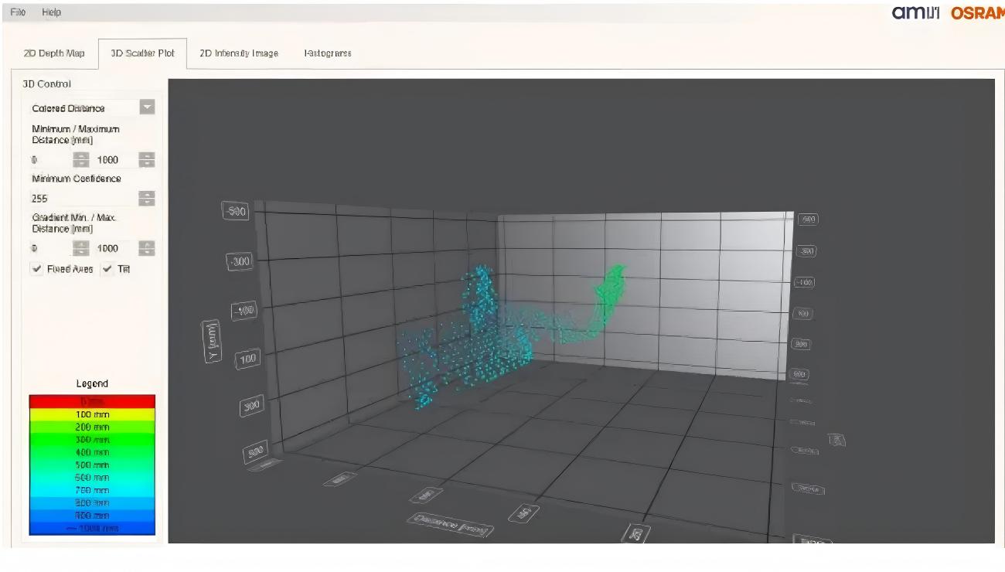This screenshot has width=1005, height=572.
Task: Click the Minimum Distance field showing 0
Action: point(51,160)
